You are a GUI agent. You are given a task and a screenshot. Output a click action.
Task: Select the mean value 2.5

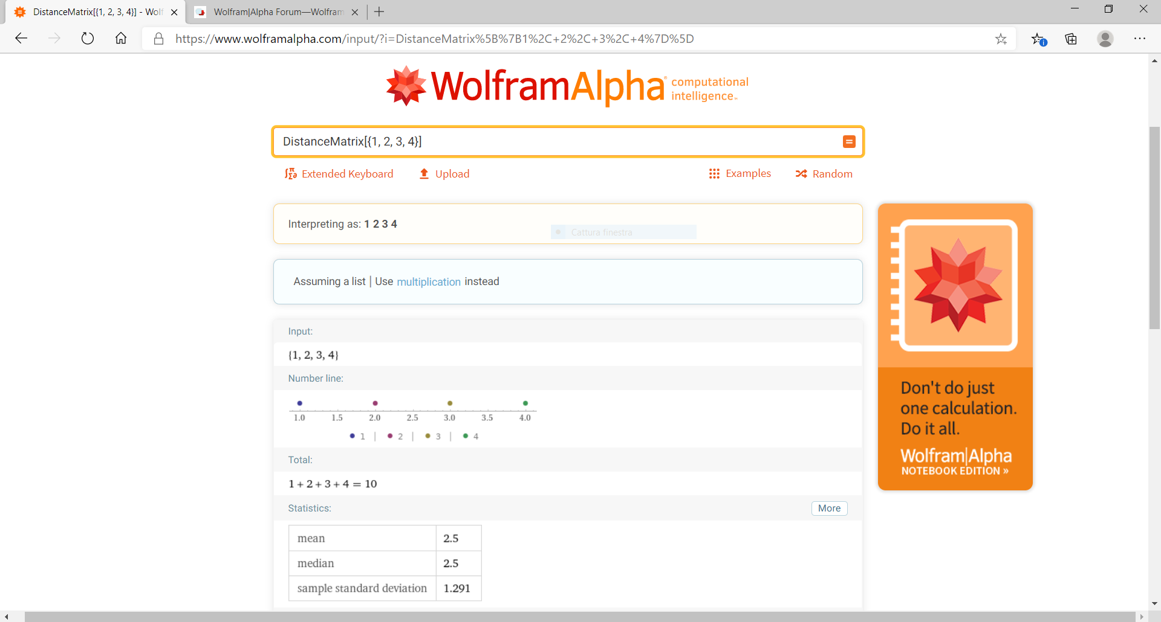(x=451, y=538)
